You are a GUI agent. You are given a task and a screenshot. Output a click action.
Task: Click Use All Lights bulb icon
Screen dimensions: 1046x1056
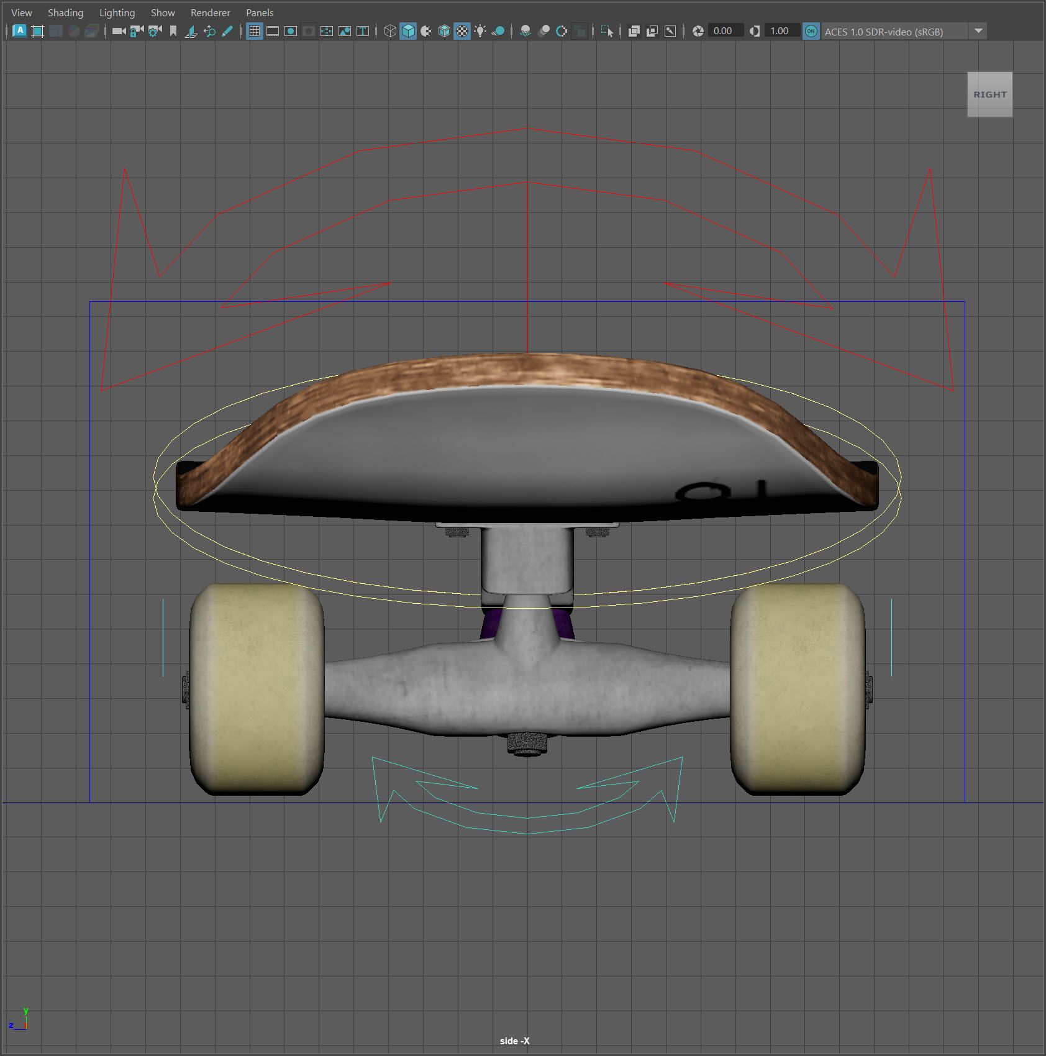[480, 31]
